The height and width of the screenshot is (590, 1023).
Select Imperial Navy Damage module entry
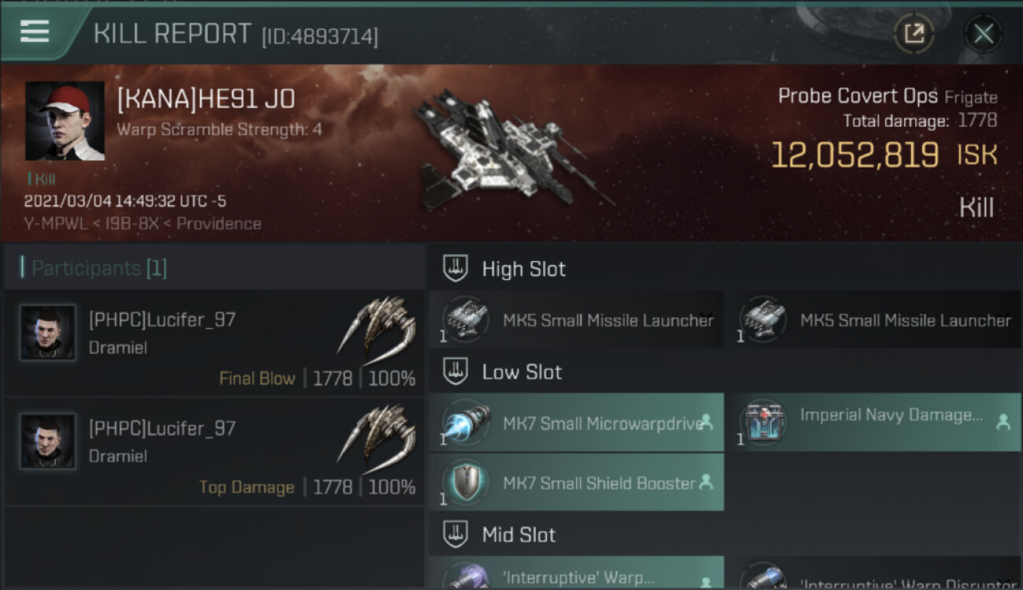pos(873,422)
